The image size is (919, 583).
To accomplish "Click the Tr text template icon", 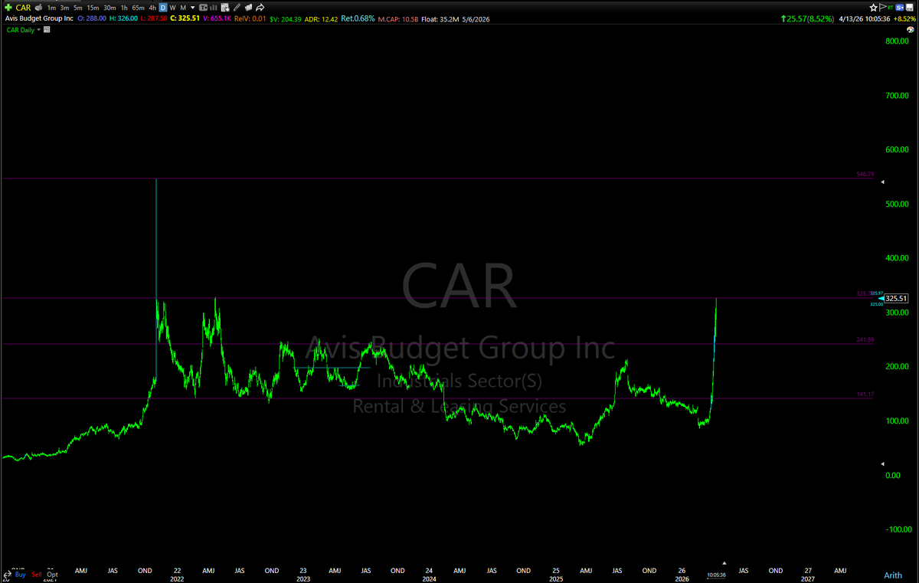I will pyautogui.click(x=203, y=8).
